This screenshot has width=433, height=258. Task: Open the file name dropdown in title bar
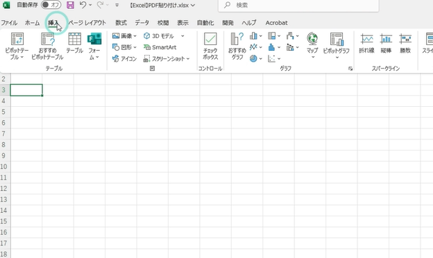(x=193, y=6)
